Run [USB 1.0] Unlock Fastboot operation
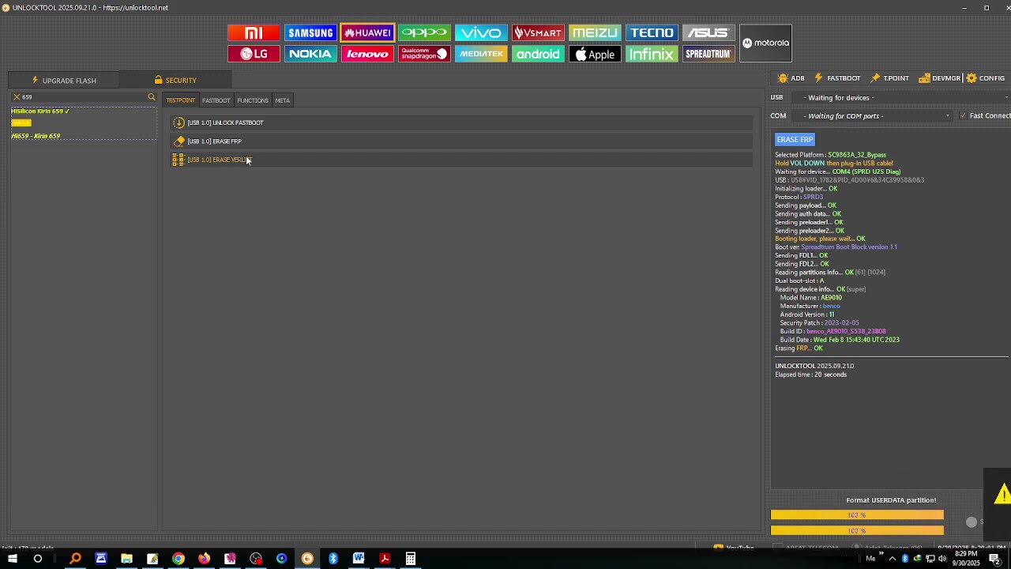1011x569 pixels. (x=462, y=122)
